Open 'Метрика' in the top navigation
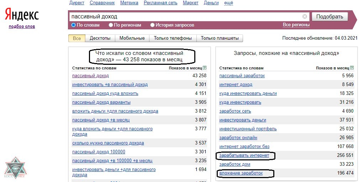The height and width of the screenshot is (182, 364). click(129, 3)
